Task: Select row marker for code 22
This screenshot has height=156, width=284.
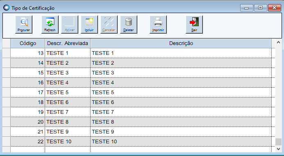Action: [x=7, y=142]
